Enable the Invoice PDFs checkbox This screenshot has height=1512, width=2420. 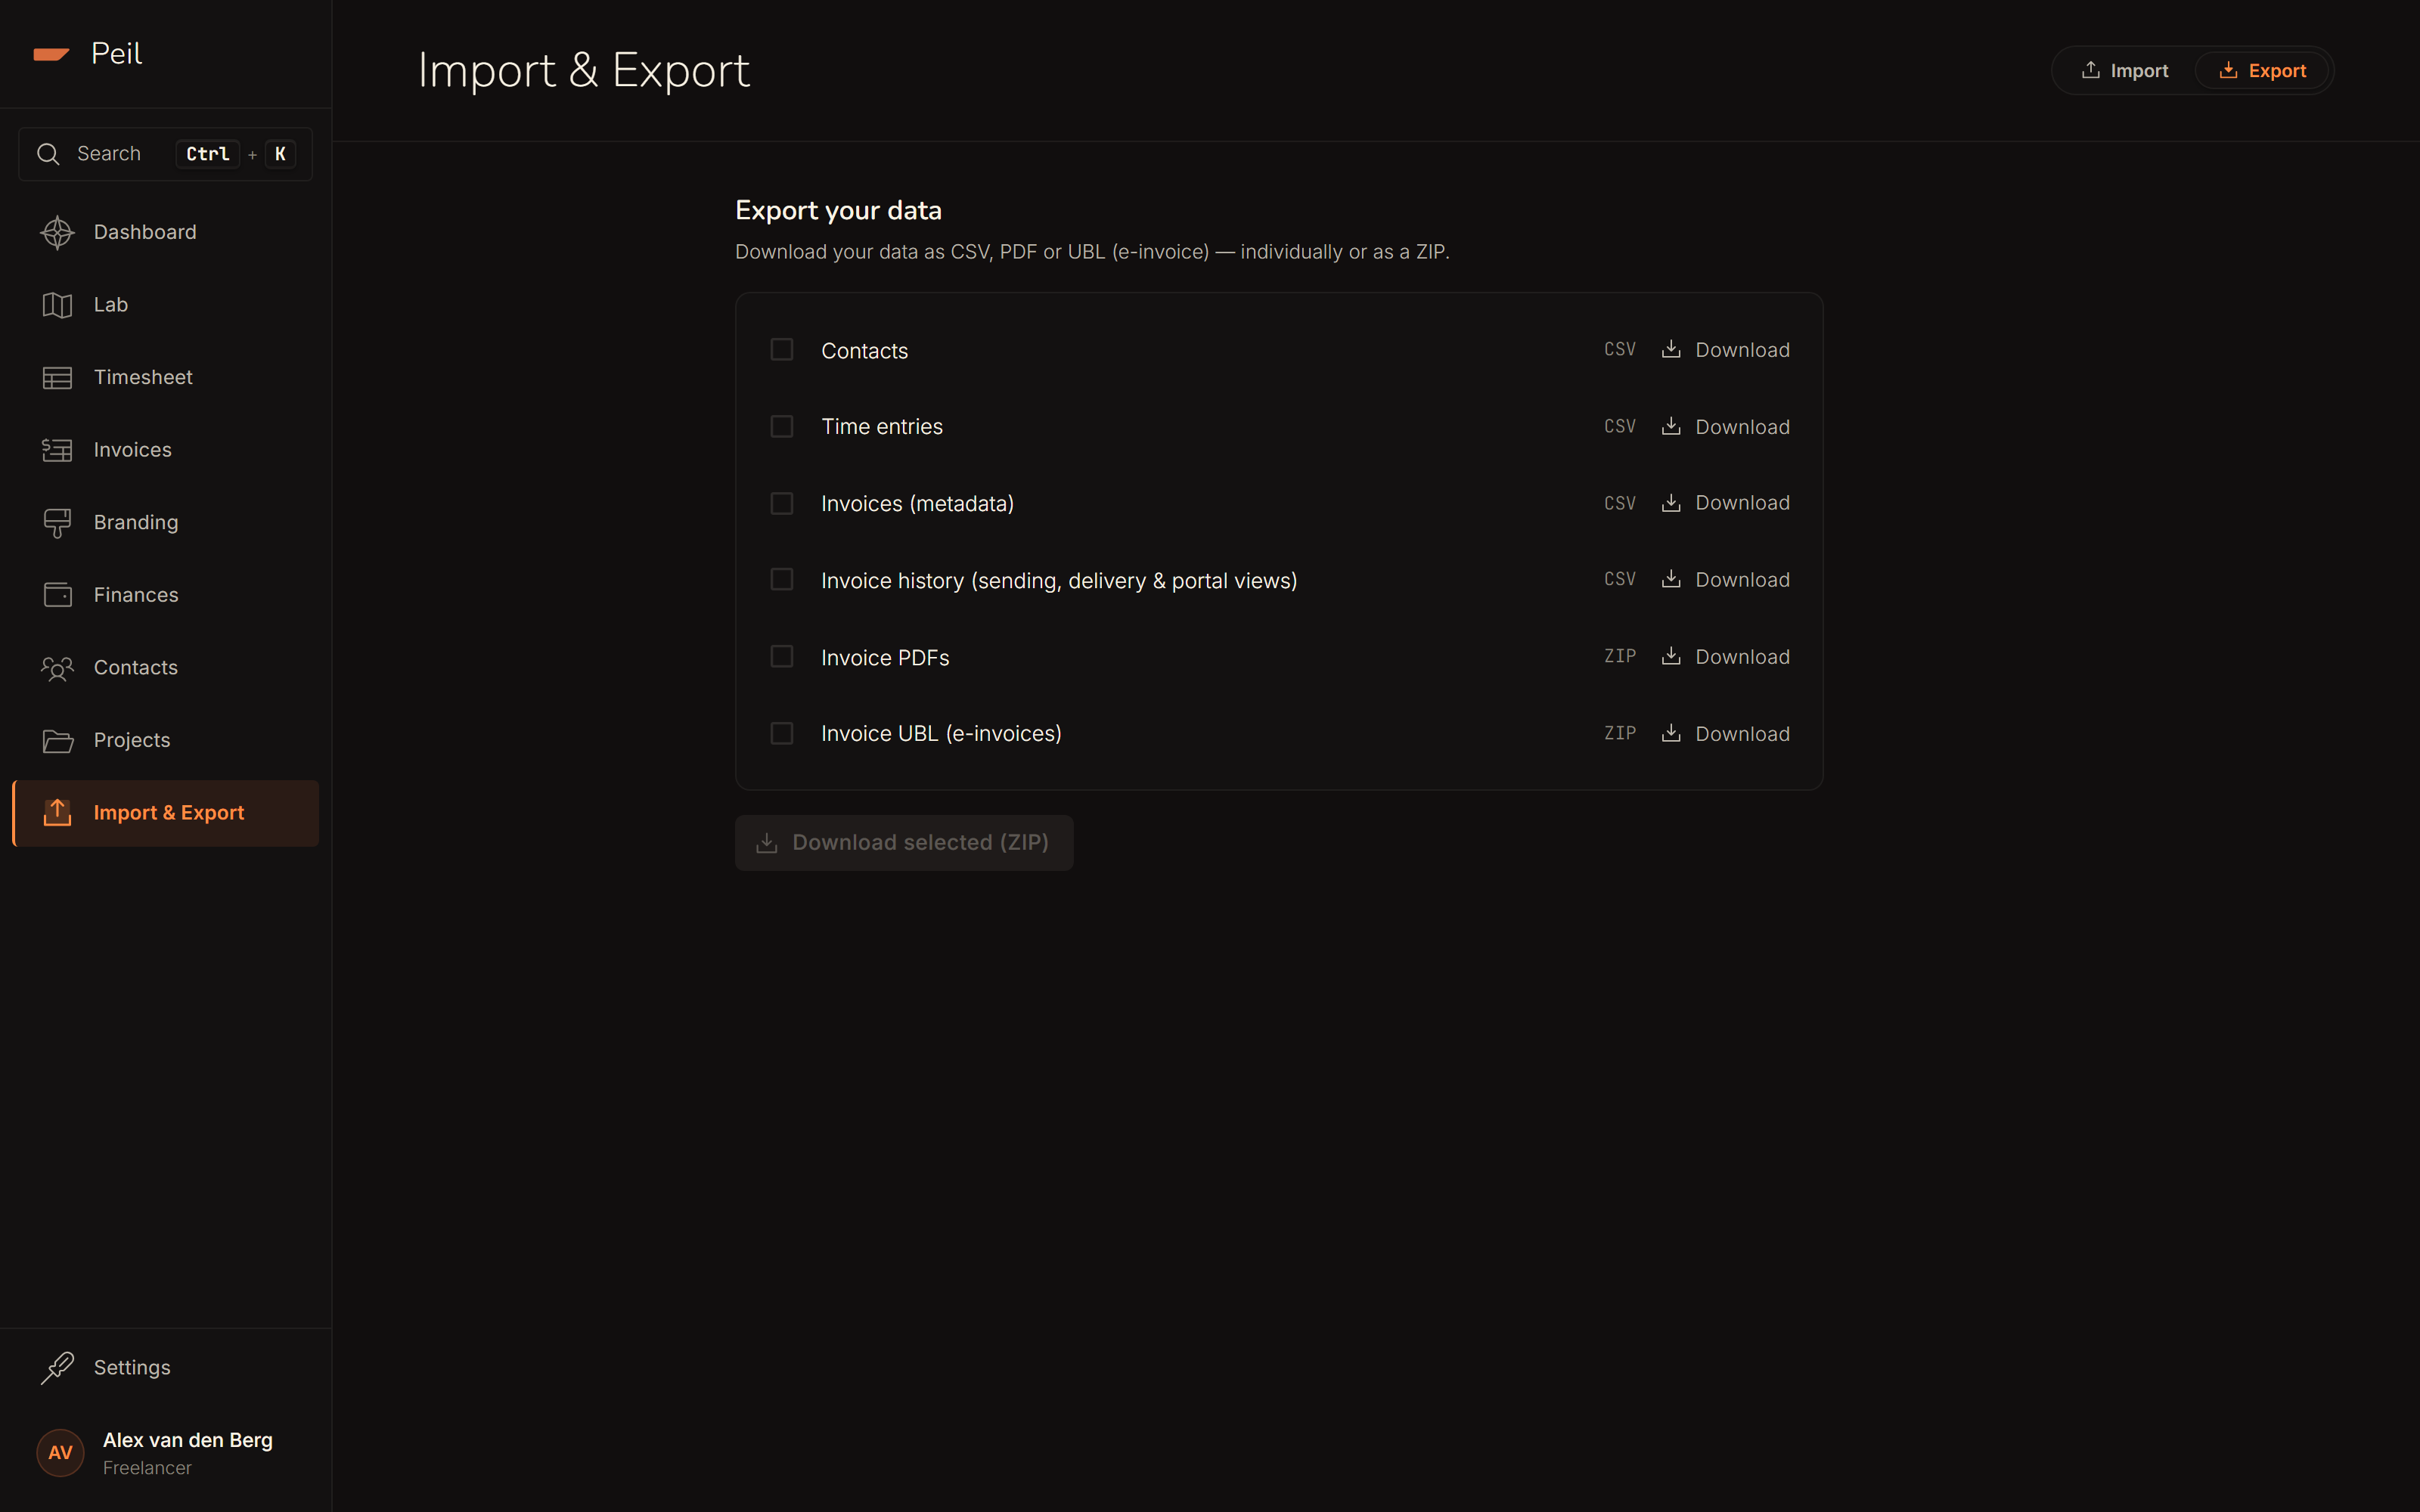782,656
